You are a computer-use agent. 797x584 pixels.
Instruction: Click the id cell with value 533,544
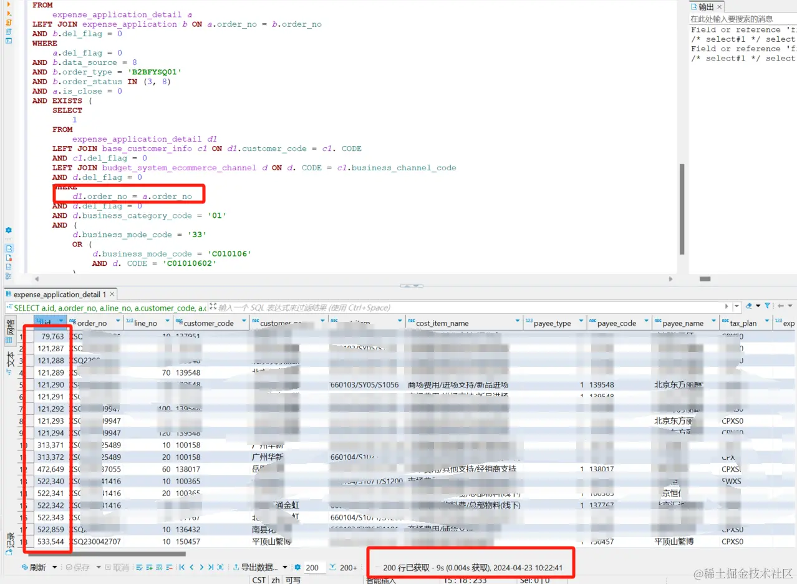coord(50,542)
